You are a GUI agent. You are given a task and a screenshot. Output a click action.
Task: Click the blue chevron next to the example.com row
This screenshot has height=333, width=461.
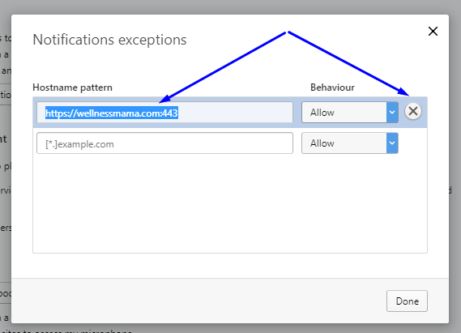392,143
